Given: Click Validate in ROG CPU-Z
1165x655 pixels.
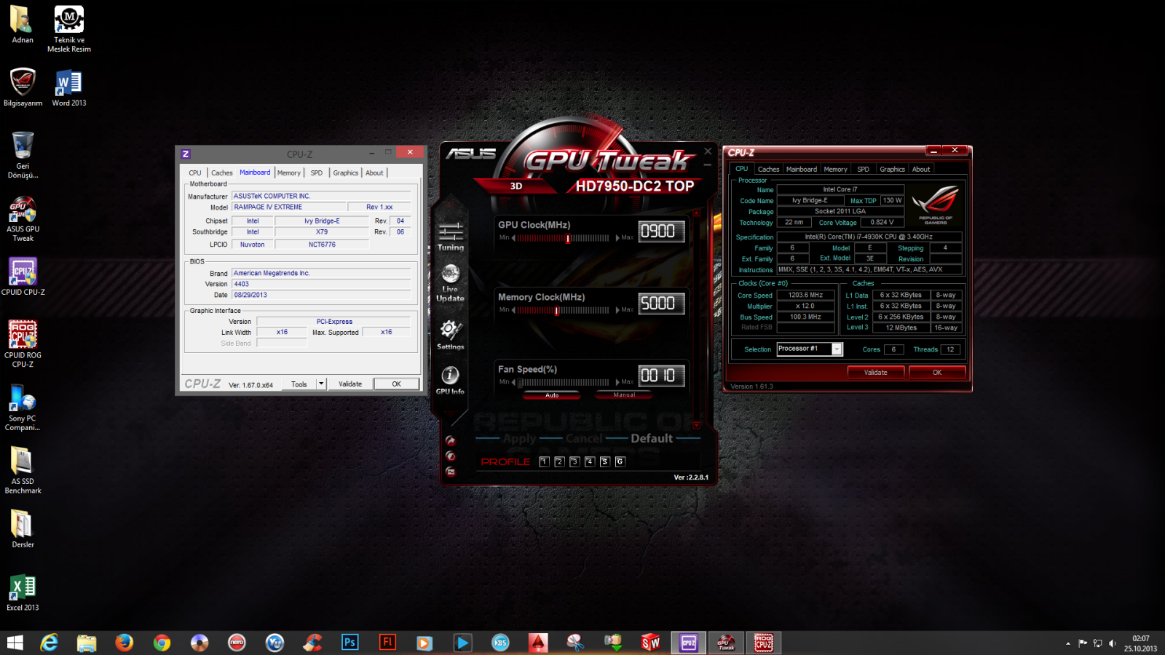Looking at the screenshot, I should pyautogui.click(x=876, y=373).
